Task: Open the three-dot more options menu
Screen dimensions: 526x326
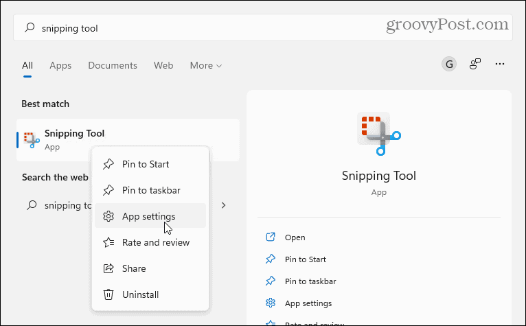Action: click(x=500, y=65)
